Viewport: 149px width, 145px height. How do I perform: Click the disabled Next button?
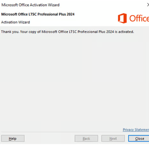pos(113,138)
